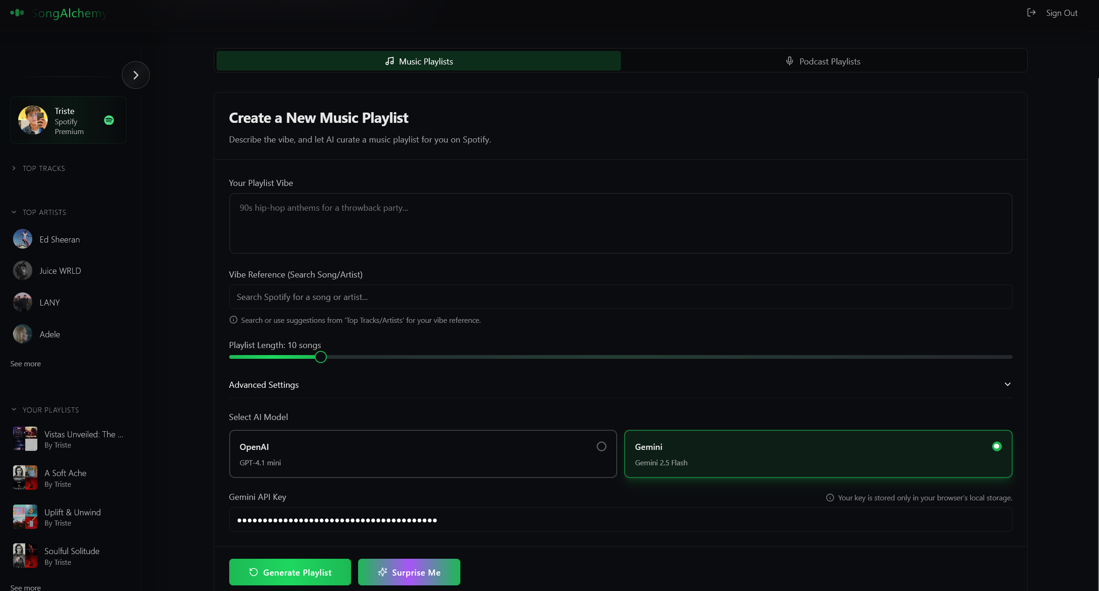
Task: Click the Playlist Length slider handle
Action: [x=320, y=357]
